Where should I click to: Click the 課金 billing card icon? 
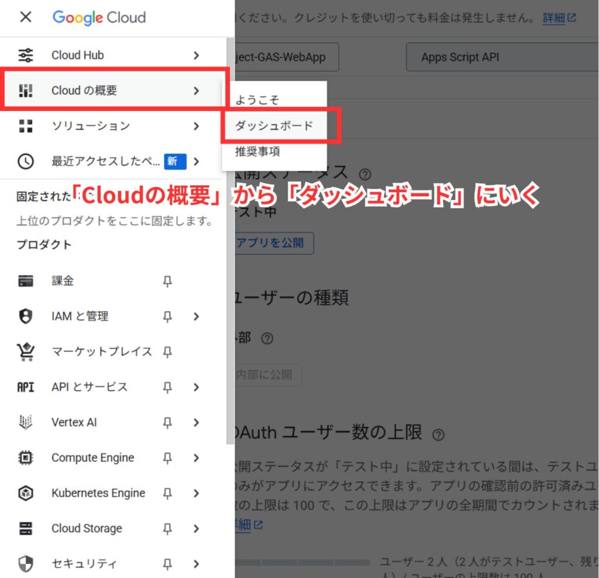coord(26,281)
